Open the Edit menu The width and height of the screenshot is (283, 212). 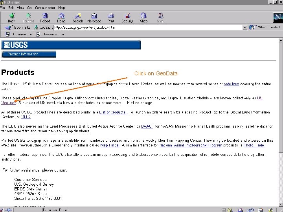click(11, 8)
